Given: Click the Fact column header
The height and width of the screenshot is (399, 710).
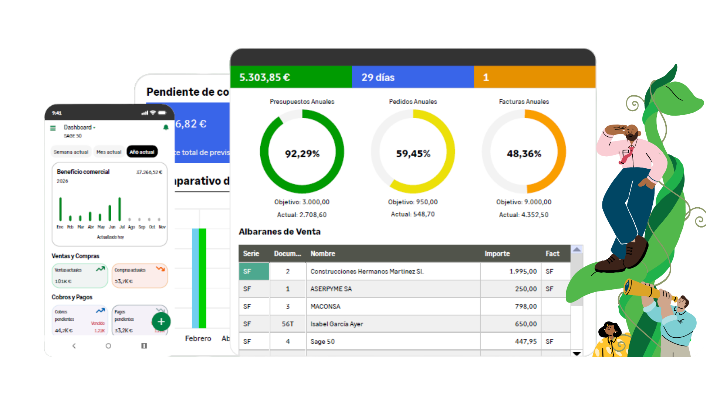Looking at the screenshot, I should coord(556,254).
